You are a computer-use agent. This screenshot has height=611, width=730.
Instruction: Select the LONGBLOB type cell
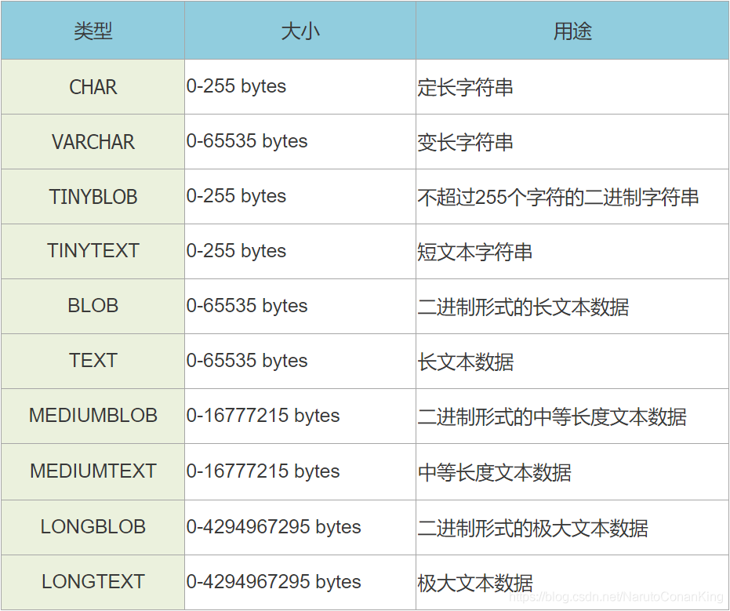click(93, 526)
